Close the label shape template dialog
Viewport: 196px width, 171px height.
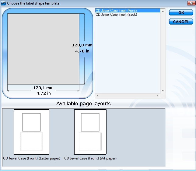click(191, 3)
